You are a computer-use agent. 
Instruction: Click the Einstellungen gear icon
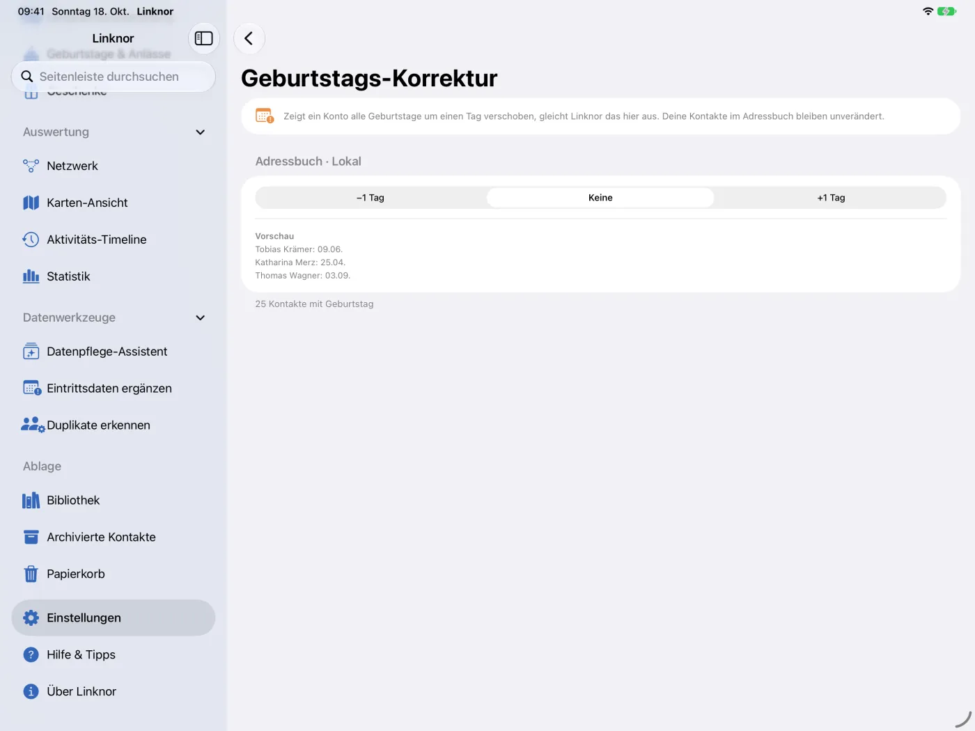pyautogui.click(x=31, y=618)
